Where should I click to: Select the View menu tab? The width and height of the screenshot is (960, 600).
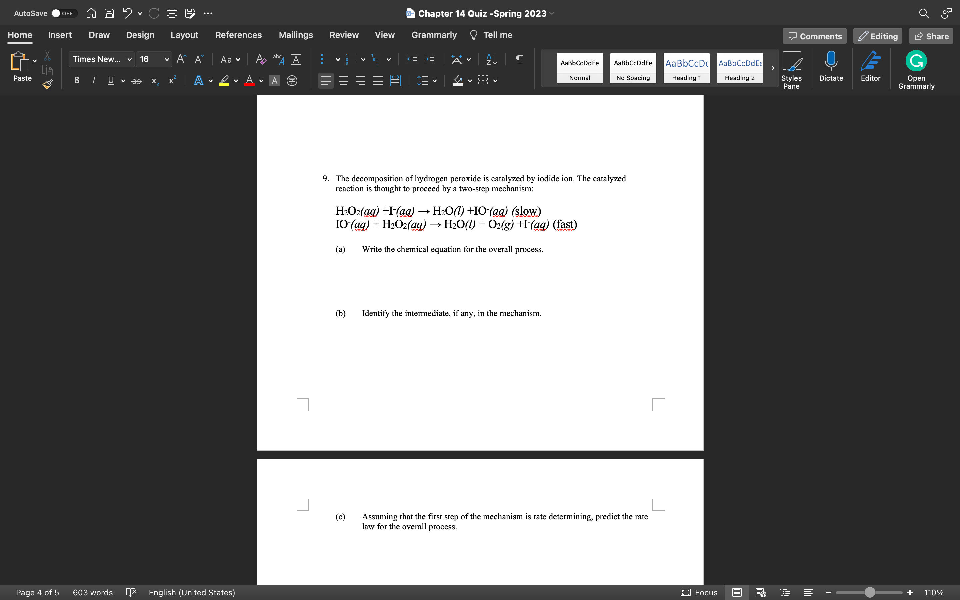(385, 35)
